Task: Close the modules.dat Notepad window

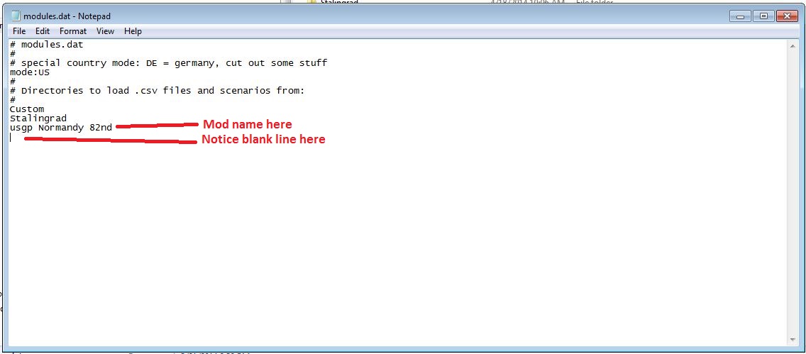Action: (x=787, y=16)
